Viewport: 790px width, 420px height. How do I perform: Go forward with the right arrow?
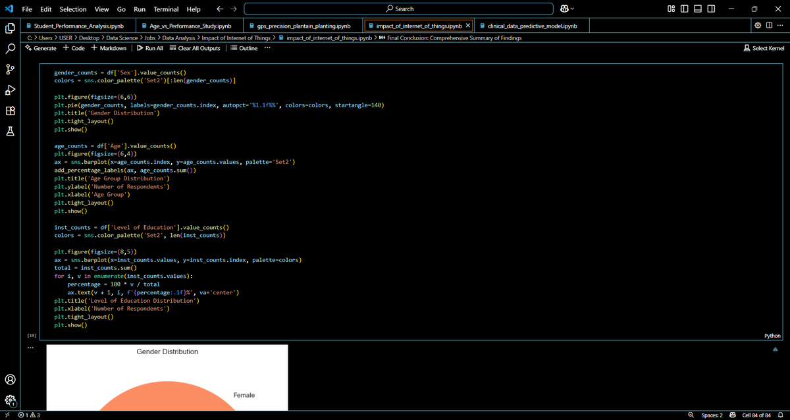click(x=233, y=9)
